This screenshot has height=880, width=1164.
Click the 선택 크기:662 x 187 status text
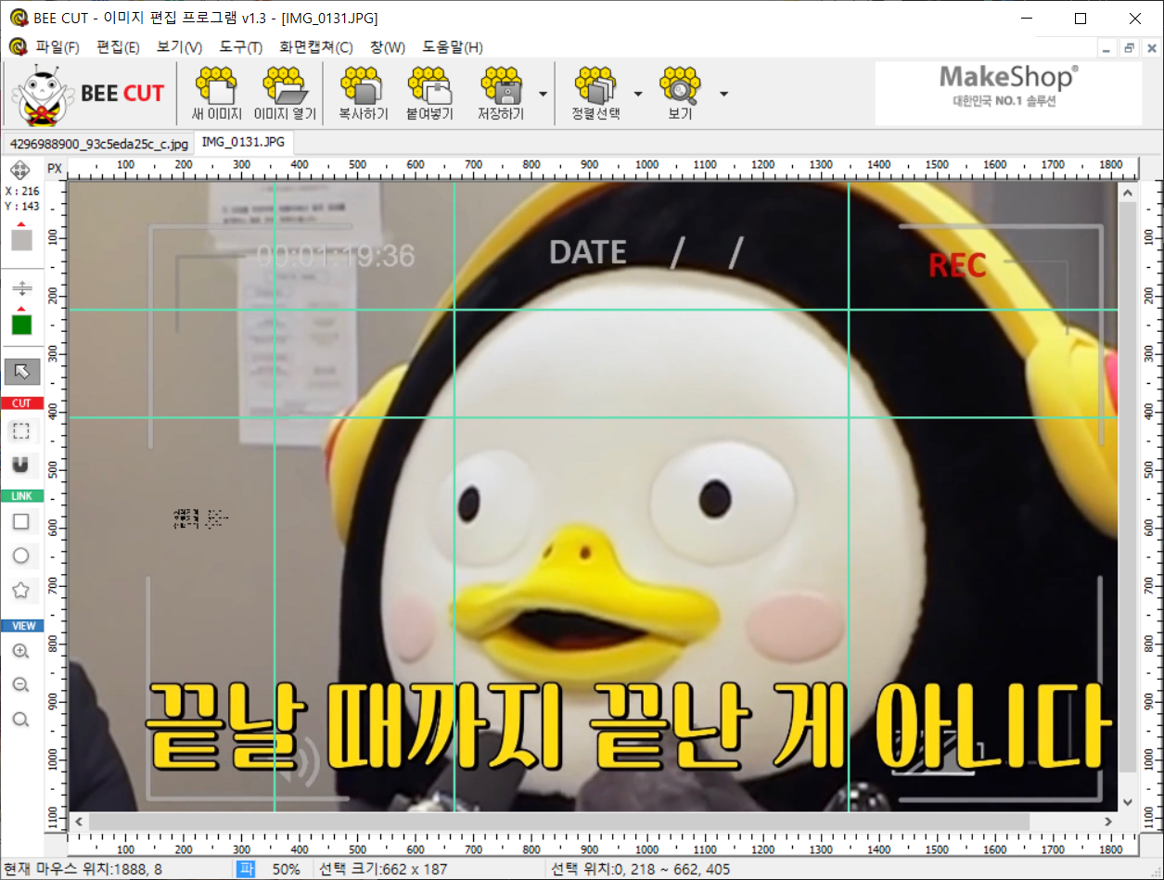[x=382, y=869]
